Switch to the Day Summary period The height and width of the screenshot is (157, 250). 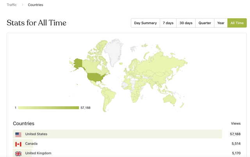click(x=145, y=23)
